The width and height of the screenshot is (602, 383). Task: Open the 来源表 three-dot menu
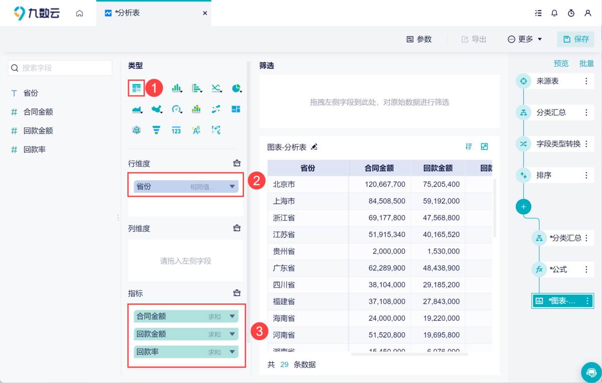[x=586, y=81]
